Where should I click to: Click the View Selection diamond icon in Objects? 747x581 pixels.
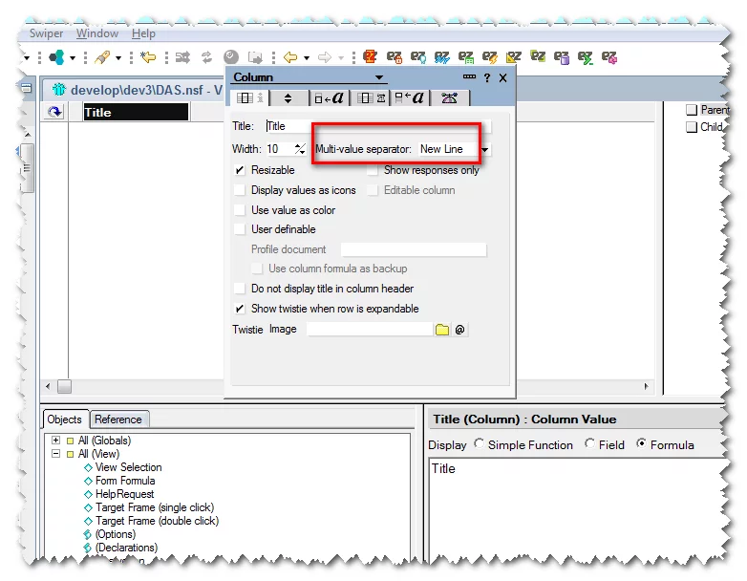88,468
